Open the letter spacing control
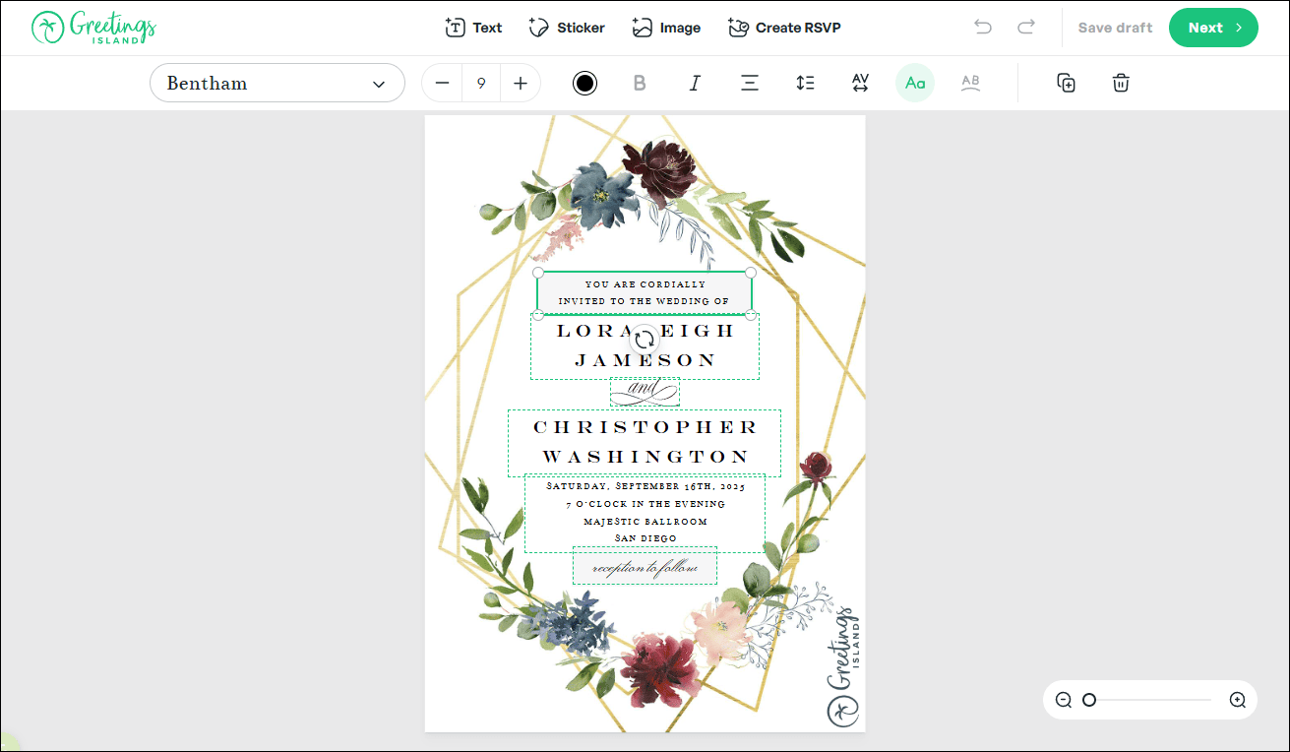The height and width of the screenshot is (752, 1290). 860,83
